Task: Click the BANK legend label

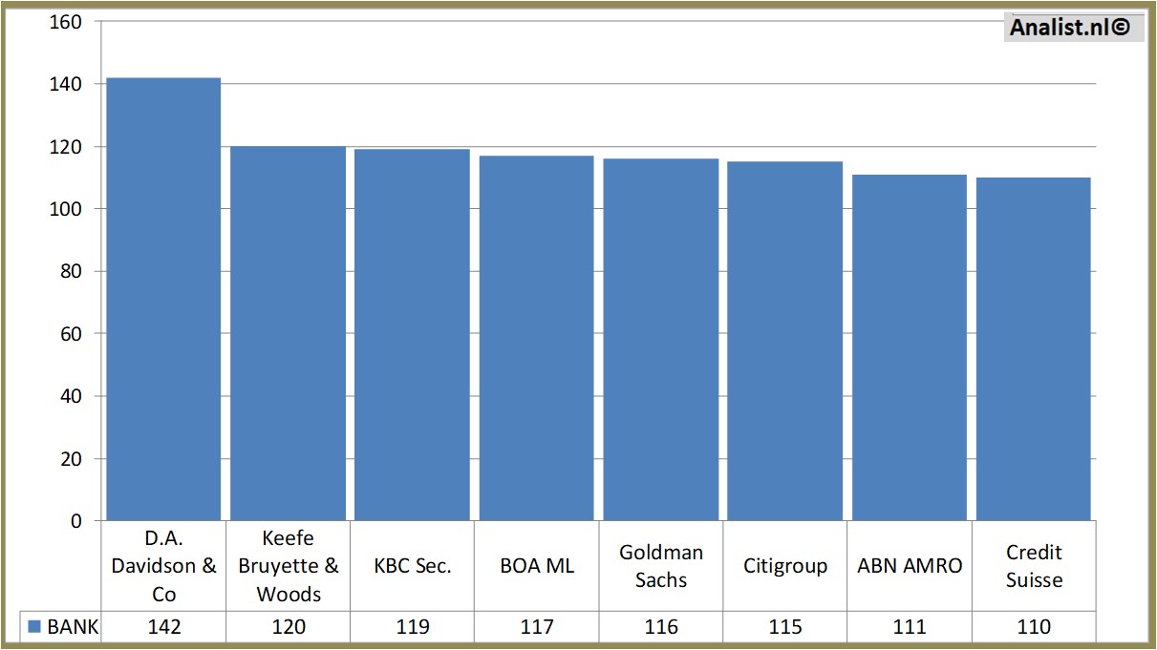Action: pos(72,627)
